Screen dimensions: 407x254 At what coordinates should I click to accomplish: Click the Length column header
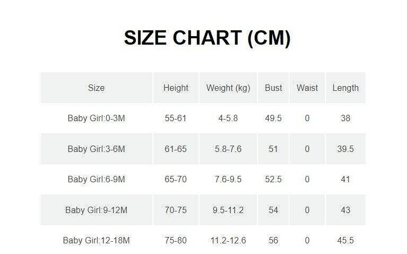click(x=345, y=88)
